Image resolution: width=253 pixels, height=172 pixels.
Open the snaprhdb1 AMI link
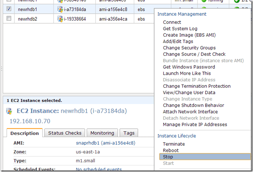(x=105, y=143)
